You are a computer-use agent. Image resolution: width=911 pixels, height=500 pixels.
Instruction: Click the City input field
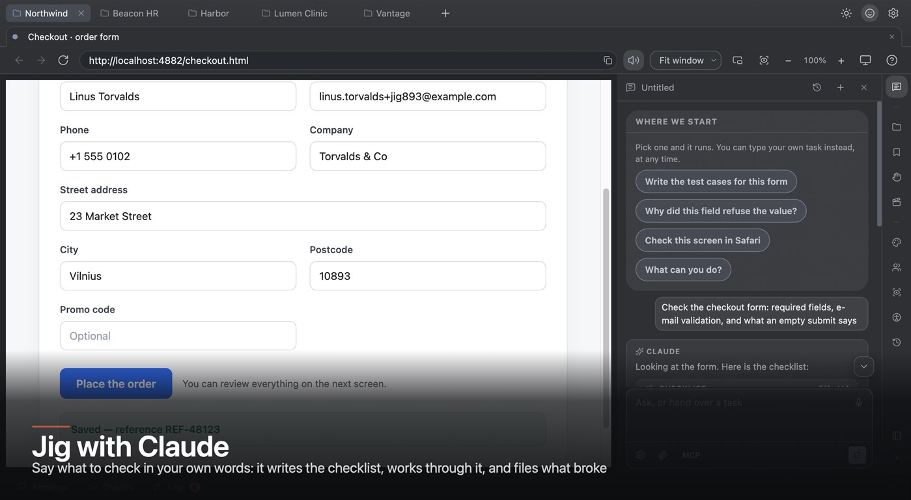click(x=178, y=276)
